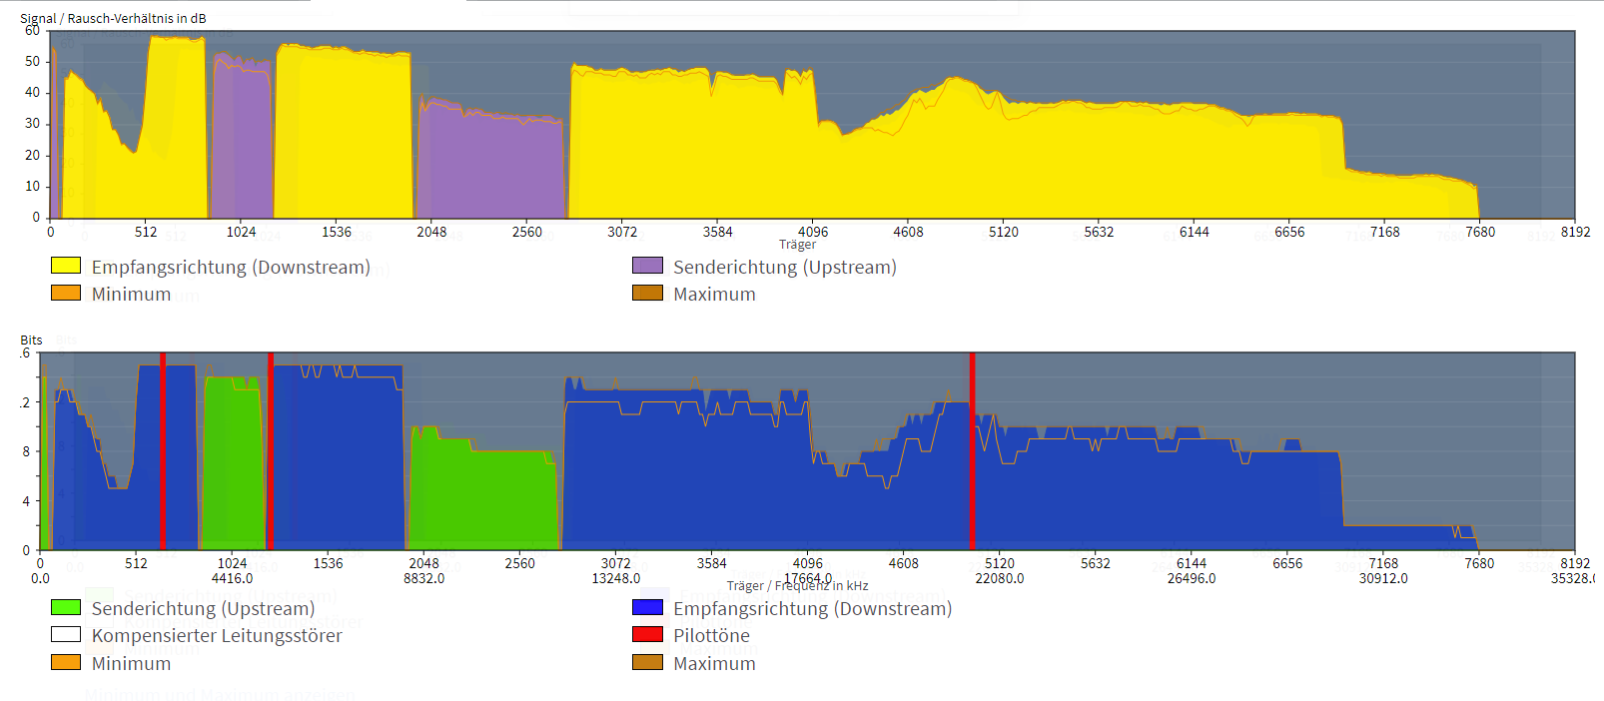Select 'Empfangsrichtung (Downstream)' label in Bits legend
1604x701 pixels.
(x=813, y=608)
